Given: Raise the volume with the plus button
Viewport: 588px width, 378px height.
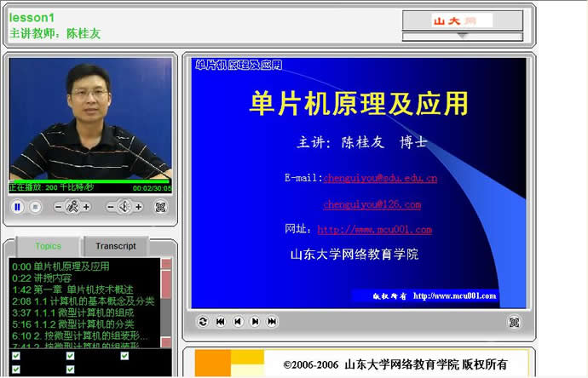Looking at the screenshot, I should (x=139, y=207).
